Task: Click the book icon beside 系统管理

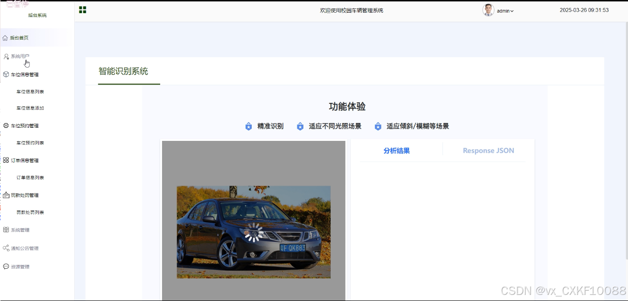Action: point(6,230)
